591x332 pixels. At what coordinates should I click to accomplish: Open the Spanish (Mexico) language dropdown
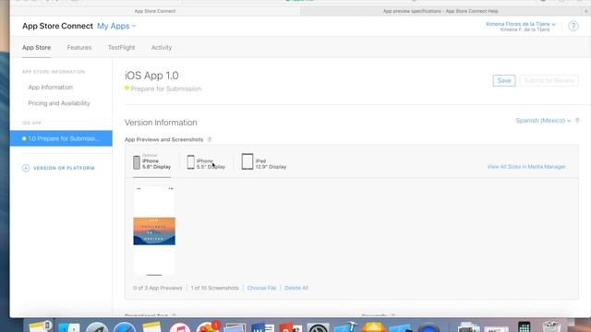tap(543, 121)
